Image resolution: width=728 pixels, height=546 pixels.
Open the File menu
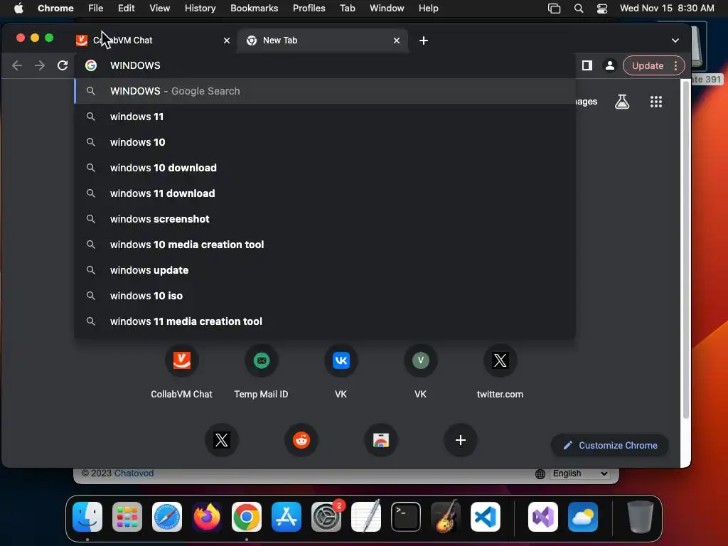coord(96,8)
